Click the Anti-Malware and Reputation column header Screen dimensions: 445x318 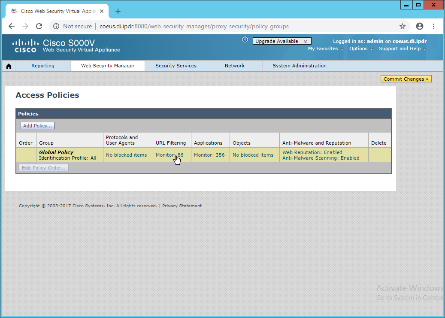tap(317, 143)
